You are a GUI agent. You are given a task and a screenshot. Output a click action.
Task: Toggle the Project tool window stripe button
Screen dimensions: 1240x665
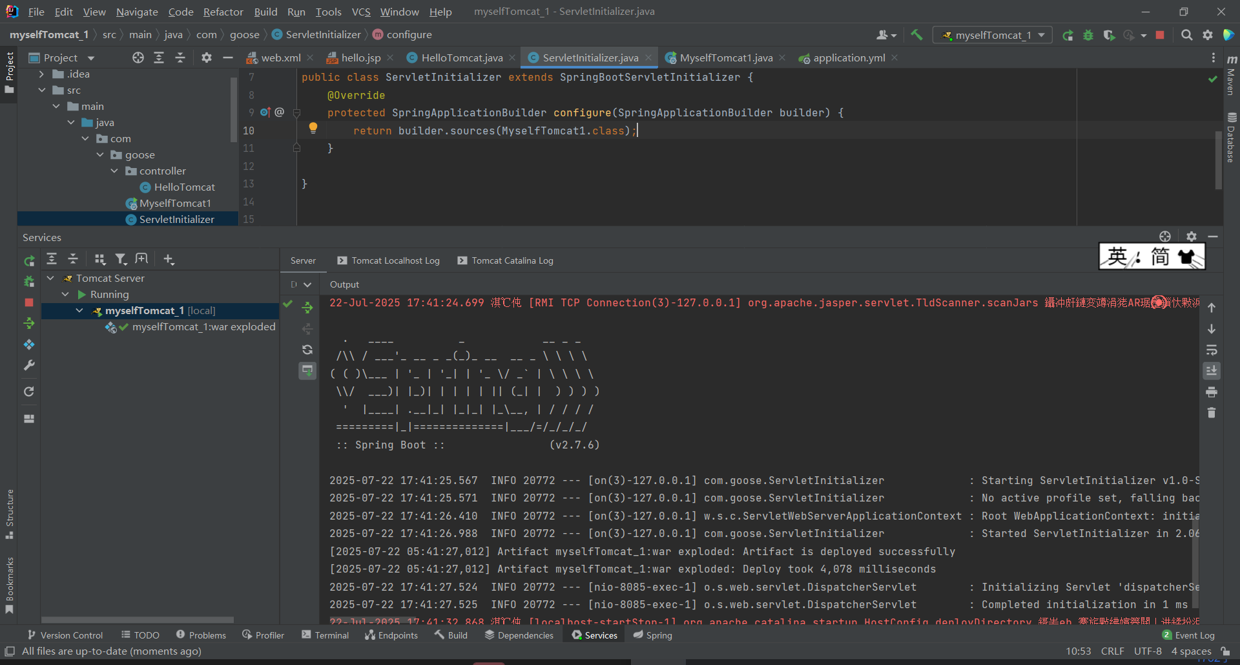pyautogui.click(x=9, y=72)
